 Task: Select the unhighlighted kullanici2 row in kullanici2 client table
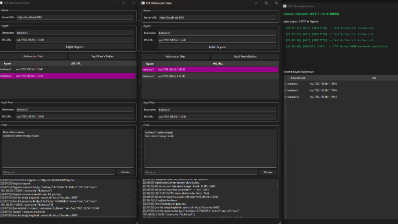pyautogui.click(x=210, y=76)
